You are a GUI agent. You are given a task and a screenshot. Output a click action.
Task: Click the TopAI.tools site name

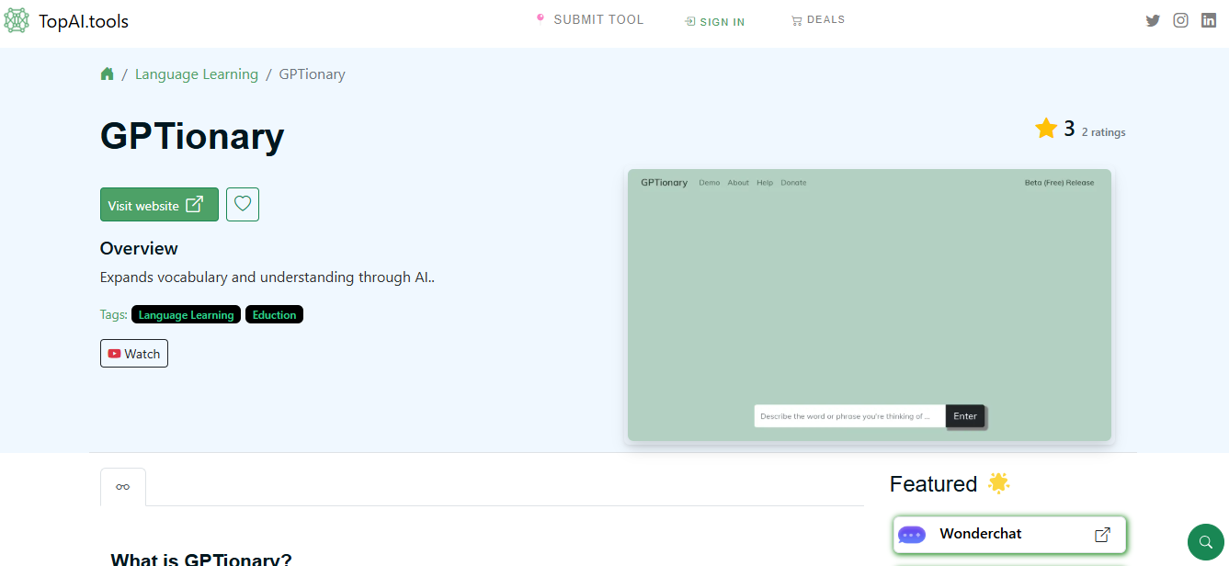[84, 21]
